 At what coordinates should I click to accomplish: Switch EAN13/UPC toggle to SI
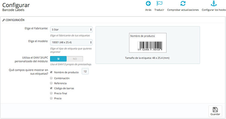click(58, 59)
